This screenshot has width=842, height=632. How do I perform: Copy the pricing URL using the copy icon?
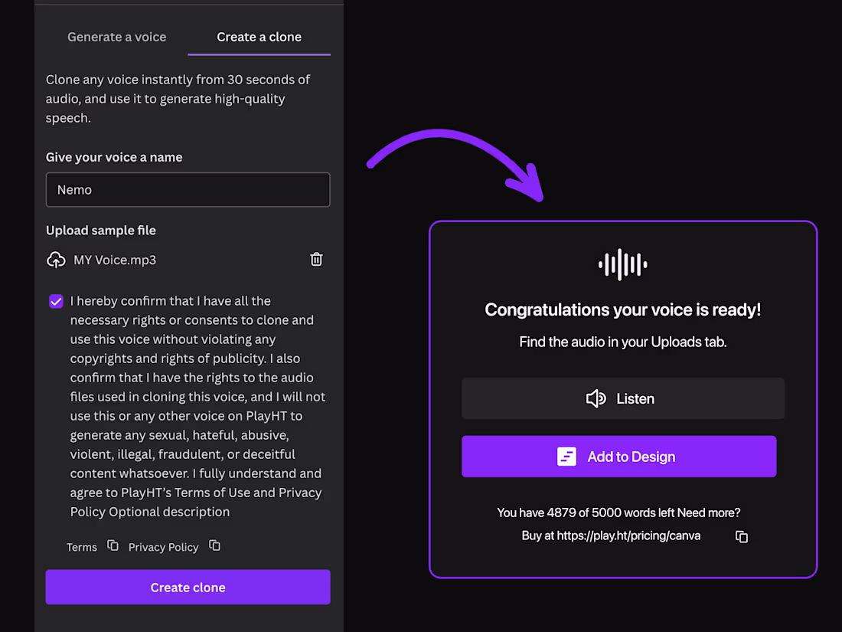pyautogui.click(x=742, y=536)
